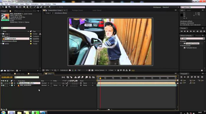The image size is (206, 114).
Task: Switch to the Render Queue tab
Action: click(x=6, y=74)
